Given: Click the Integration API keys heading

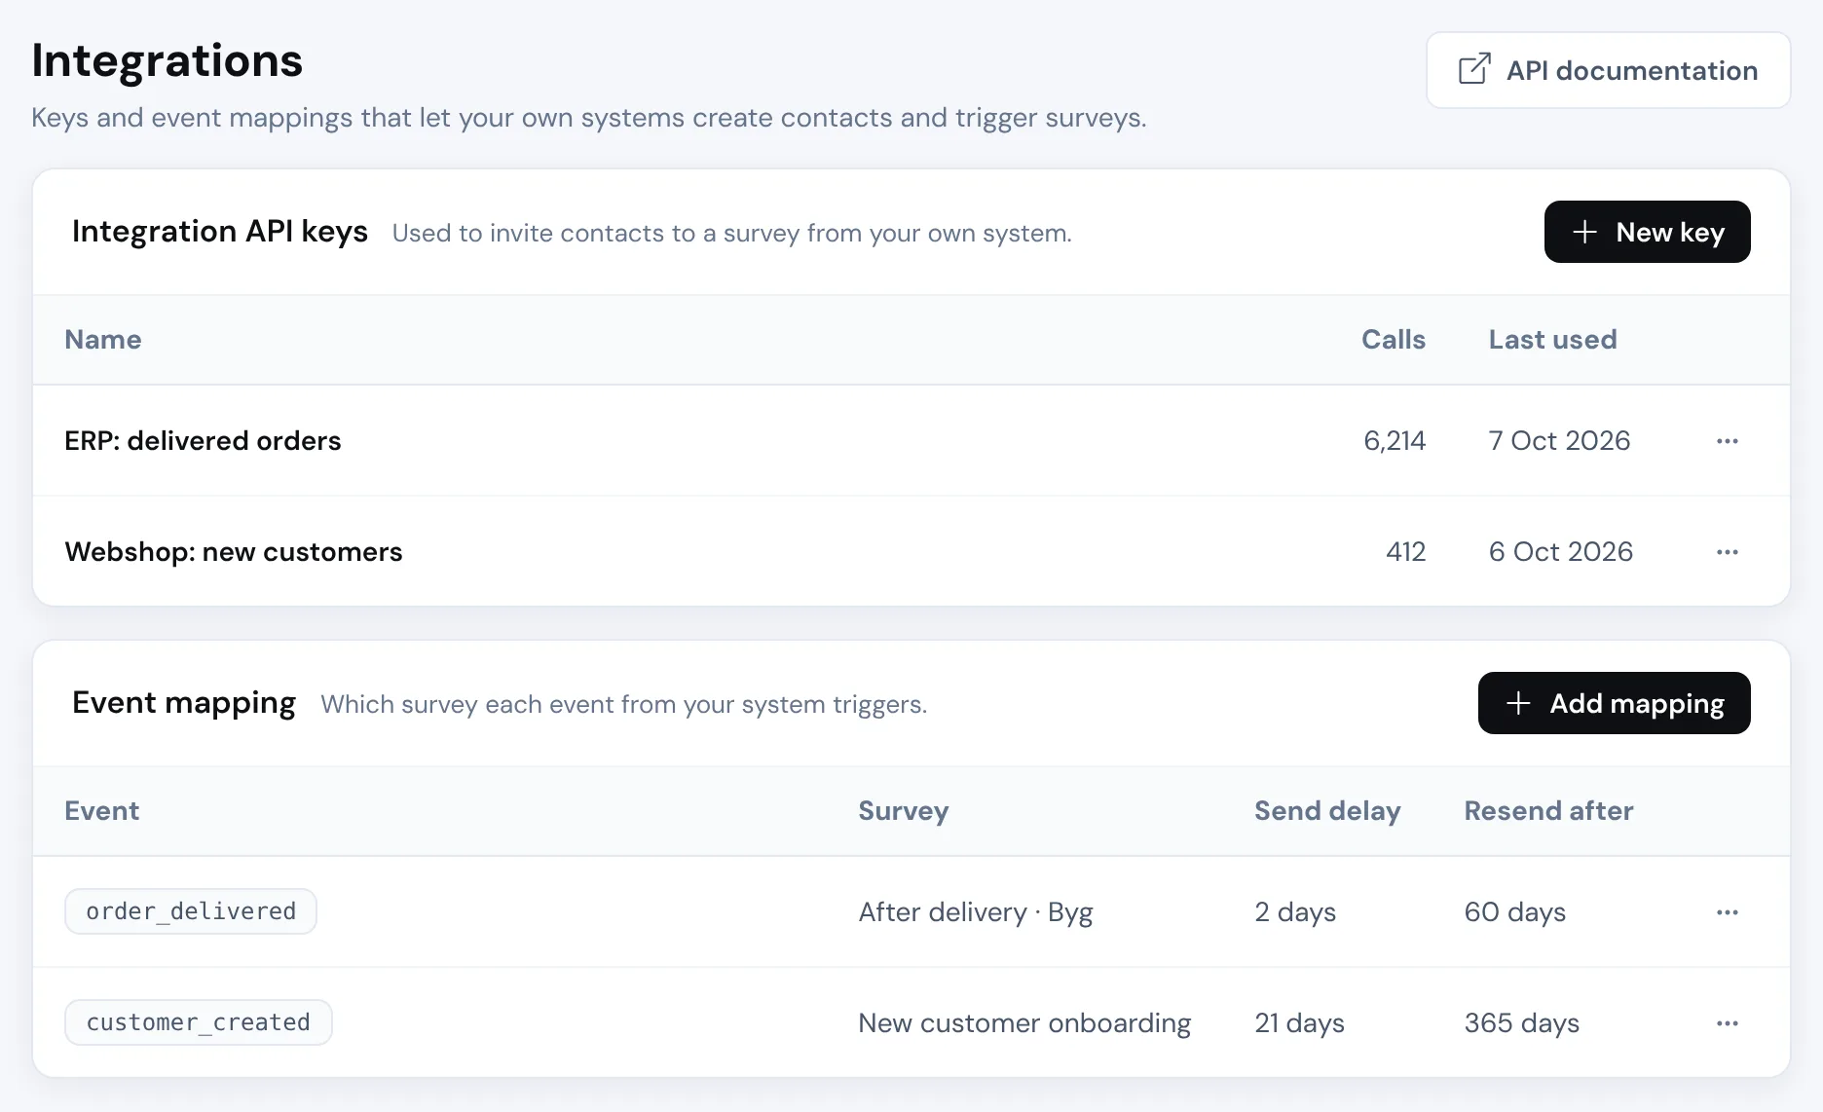Looking at the screenshot, I should click(x=220, y=232).
